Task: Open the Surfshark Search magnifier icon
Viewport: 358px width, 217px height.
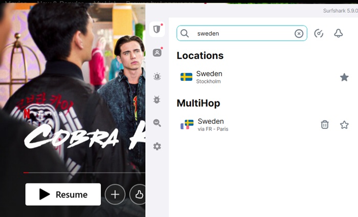Action: (157, 123)
